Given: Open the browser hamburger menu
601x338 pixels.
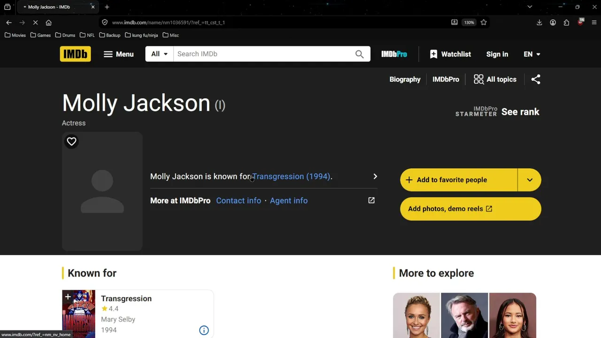Looking at the screenshot, I should click(x=594, y=23).
